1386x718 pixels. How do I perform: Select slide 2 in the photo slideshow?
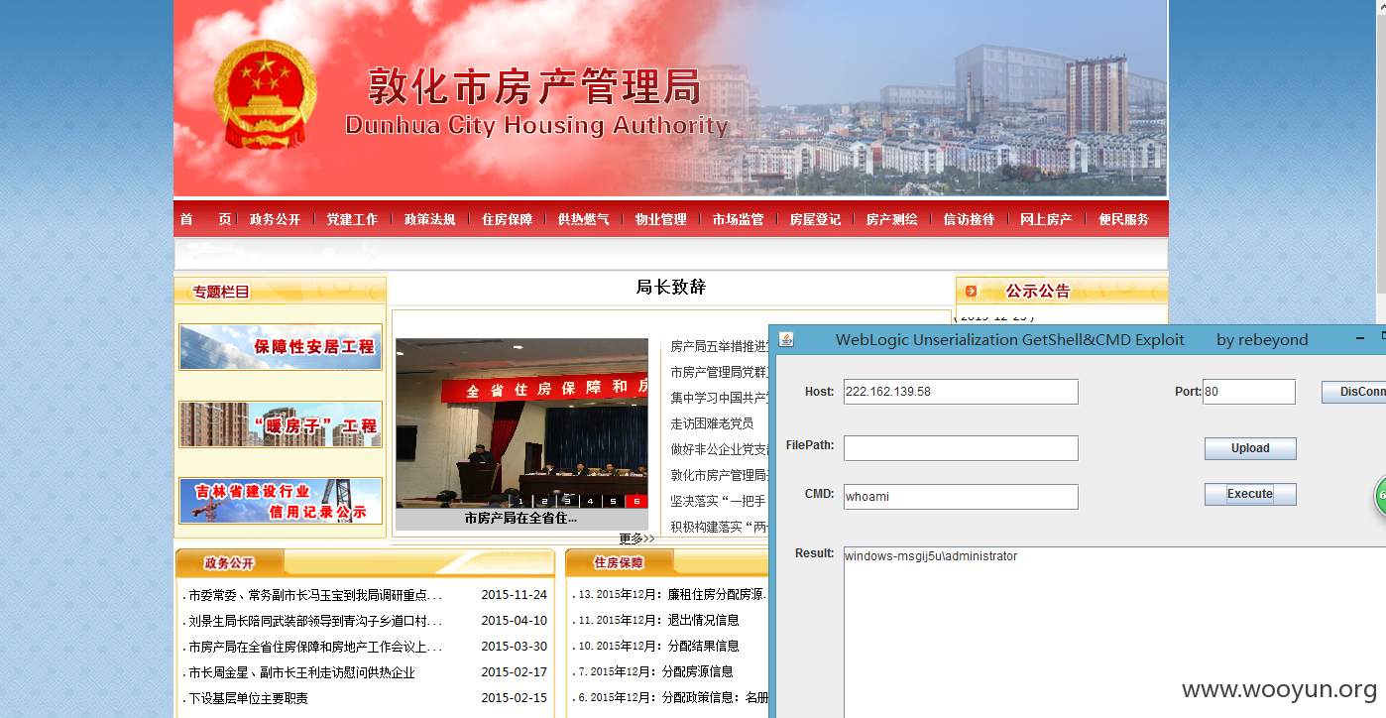tap(544, 501)
